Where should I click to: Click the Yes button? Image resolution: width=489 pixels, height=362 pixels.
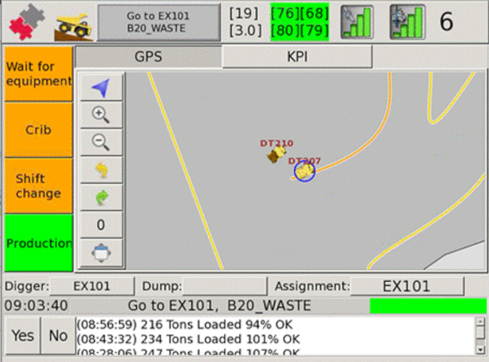click(23, 336)
